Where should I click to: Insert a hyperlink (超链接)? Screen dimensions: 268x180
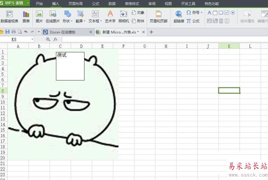click(179, 16)
